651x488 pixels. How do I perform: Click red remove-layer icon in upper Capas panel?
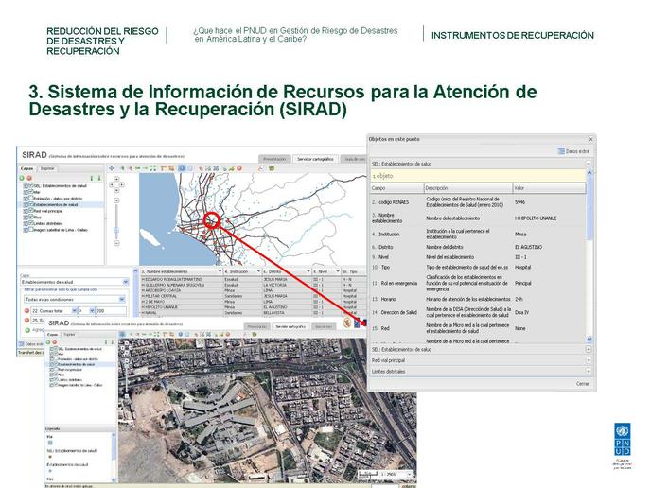[29, 178]
